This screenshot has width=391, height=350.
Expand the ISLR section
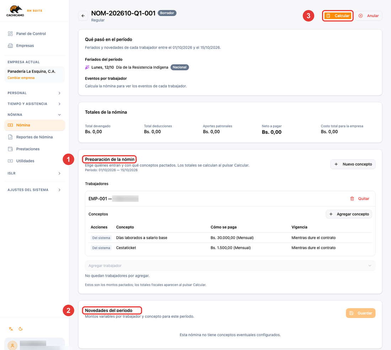click(x=34, y=173)
